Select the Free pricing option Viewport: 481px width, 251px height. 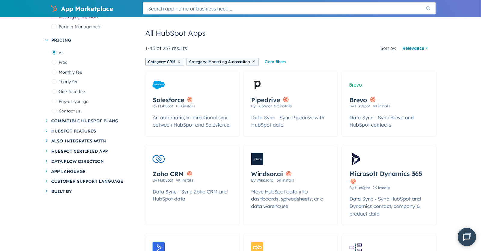(54, 62)
